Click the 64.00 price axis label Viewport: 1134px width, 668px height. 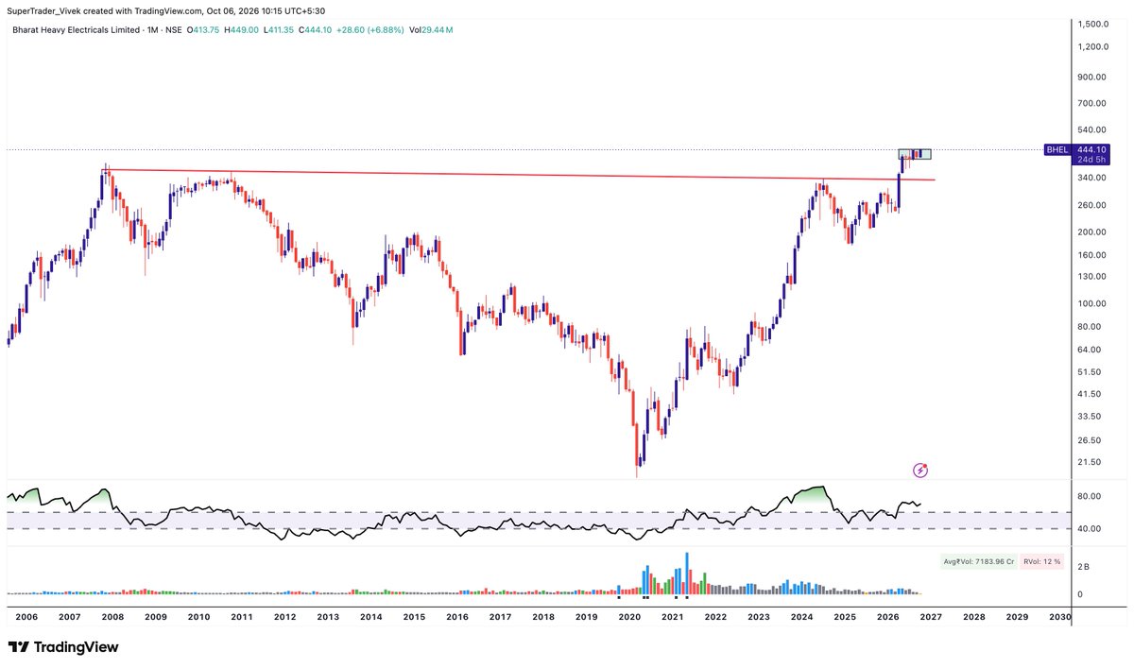[1089, 350]
